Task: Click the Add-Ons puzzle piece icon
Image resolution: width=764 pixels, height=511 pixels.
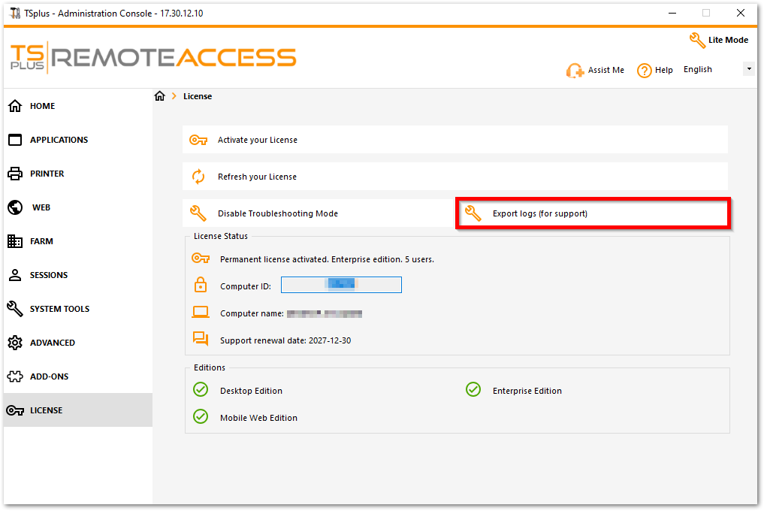Action: [15, 376]
